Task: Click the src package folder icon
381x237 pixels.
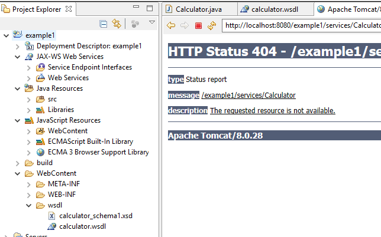Action: click(40, 99)
